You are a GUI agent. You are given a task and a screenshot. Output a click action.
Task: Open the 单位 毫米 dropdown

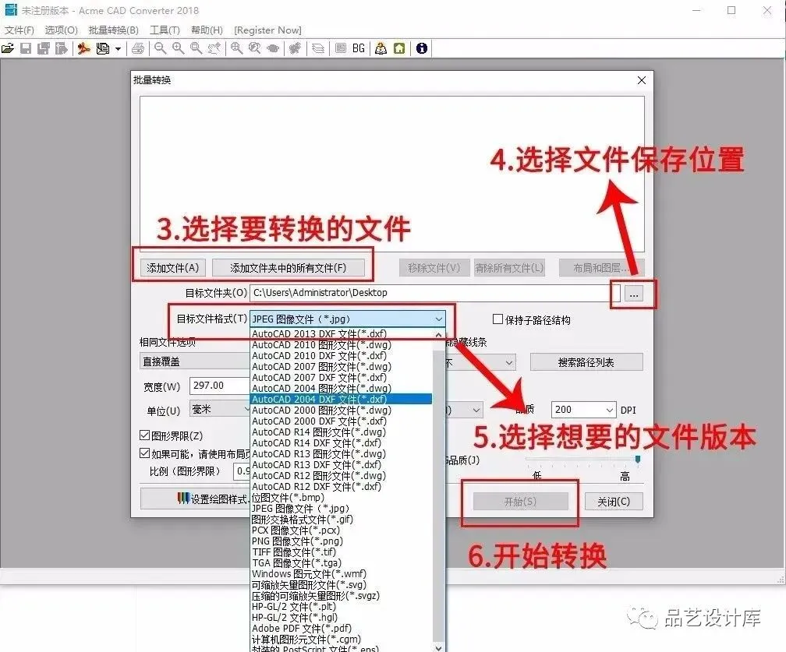click(x=220, y=409)
